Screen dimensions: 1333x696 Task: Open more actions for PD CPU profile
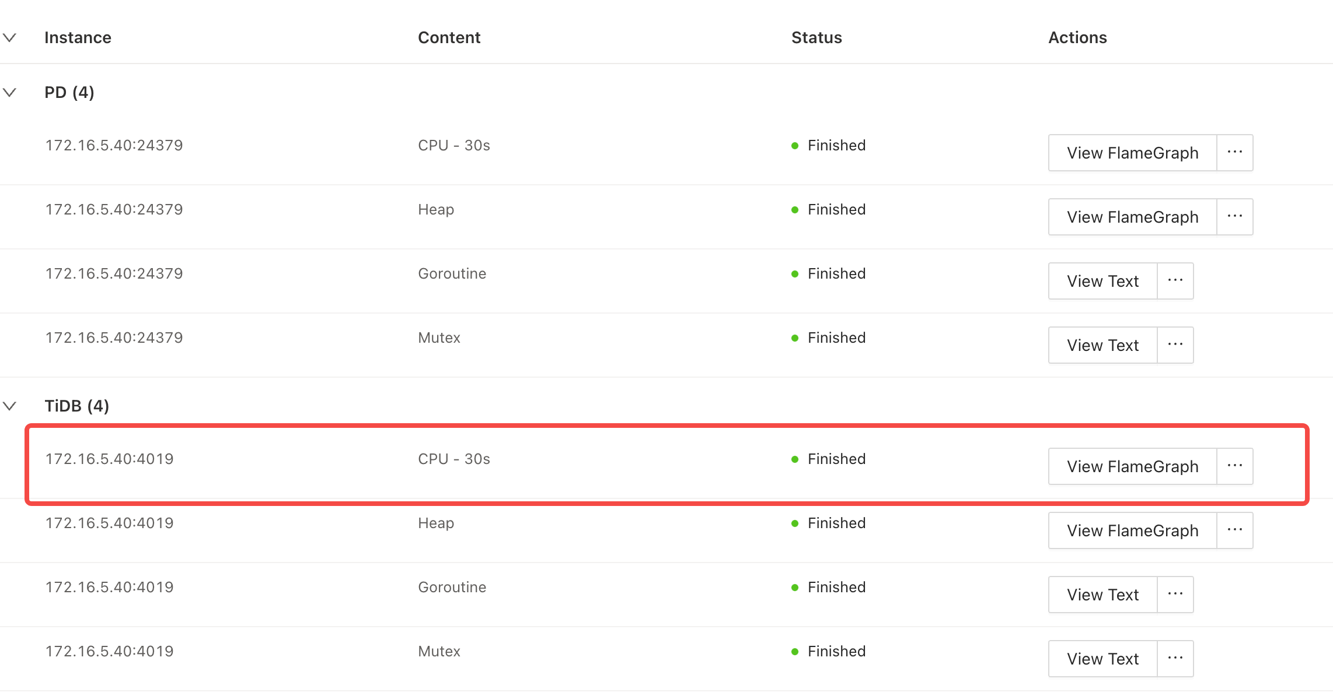click(x=1234, y=153)
